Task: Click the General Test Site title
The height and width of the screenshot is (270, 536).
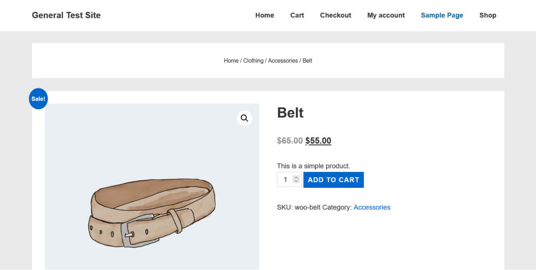Action: [66, 15]
